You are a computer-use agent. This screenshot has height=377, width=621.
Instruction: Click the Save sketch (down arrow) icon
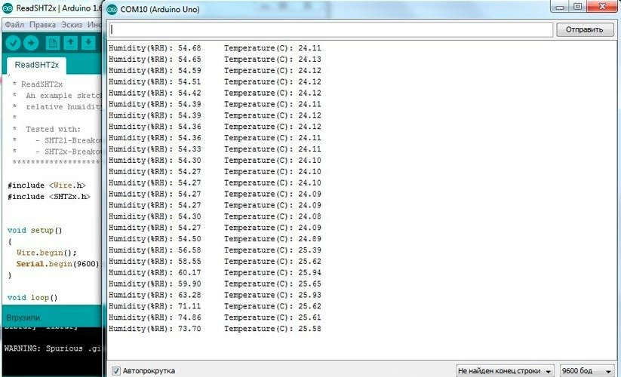[89, 42]
